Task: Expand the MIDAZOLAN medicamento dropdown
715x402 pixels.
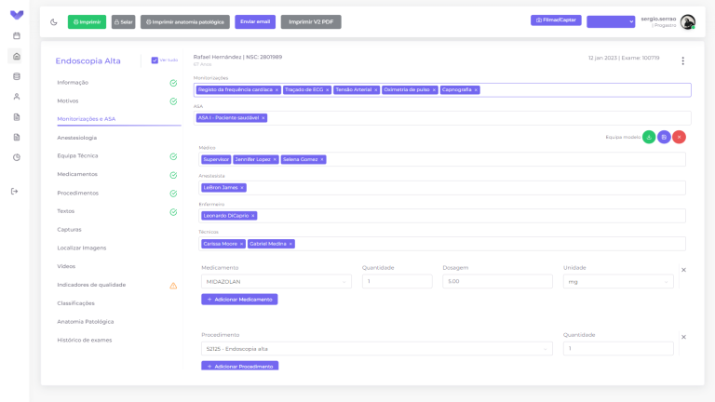Action: (277, 282)
